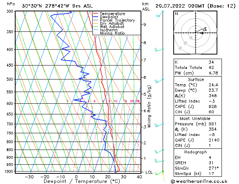Image resolution: width=239 pixels, height=184 pixels.
Task: Select the Temperature legend entry
Action: coord(112,14)
